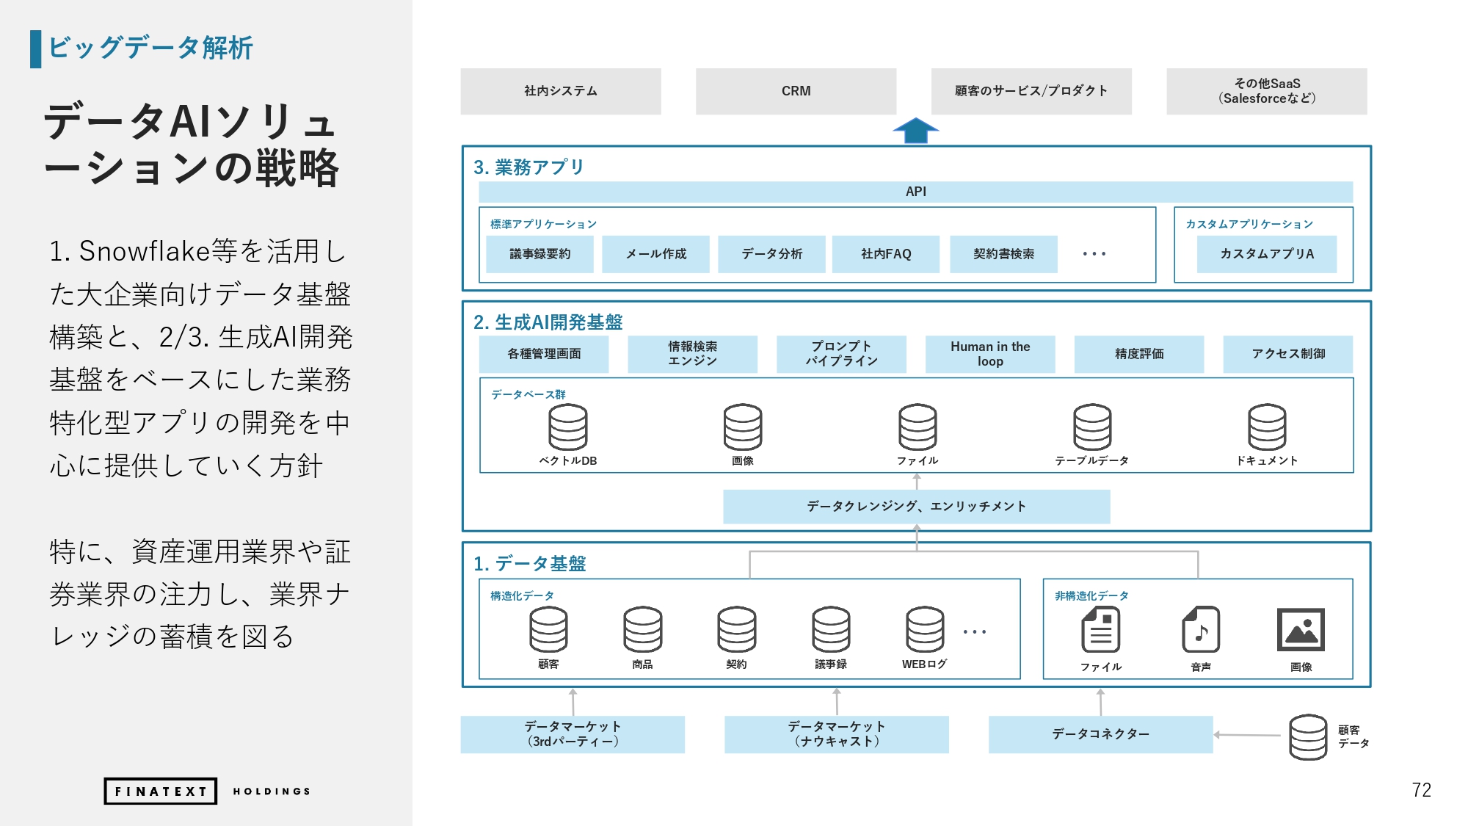This screenshot has height=826, width=1468.
Task: Click the 顧客 structured data icon
Action: [548, 629]
